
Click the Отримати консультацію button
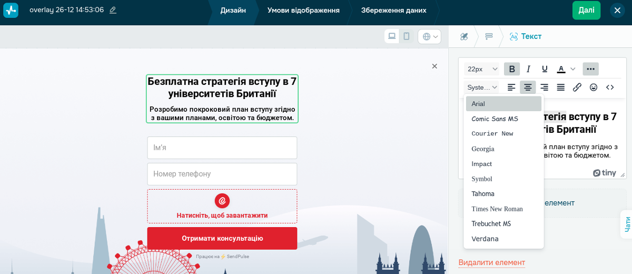(222, 238)
